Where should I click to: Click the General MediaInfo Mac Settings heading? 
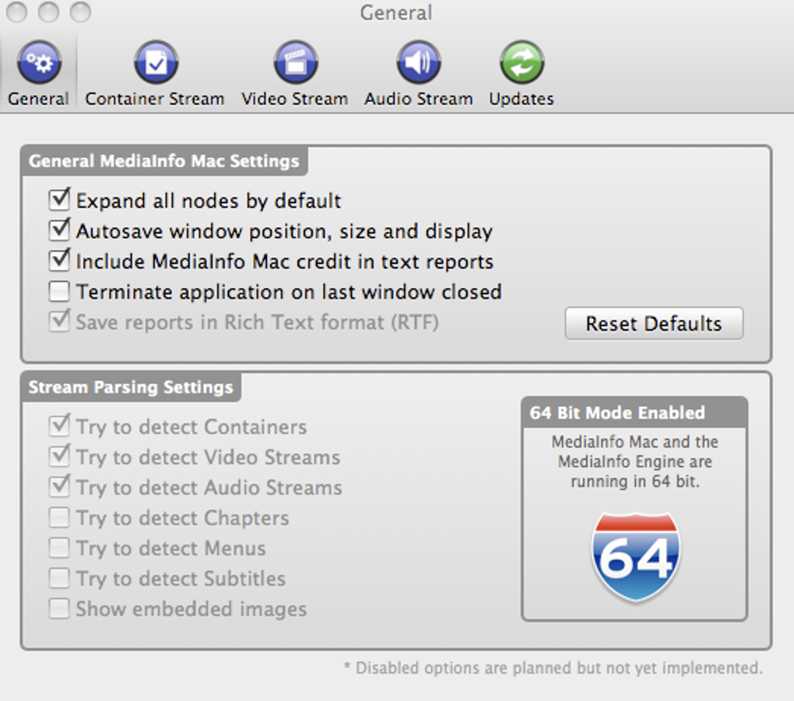[164, 161]
